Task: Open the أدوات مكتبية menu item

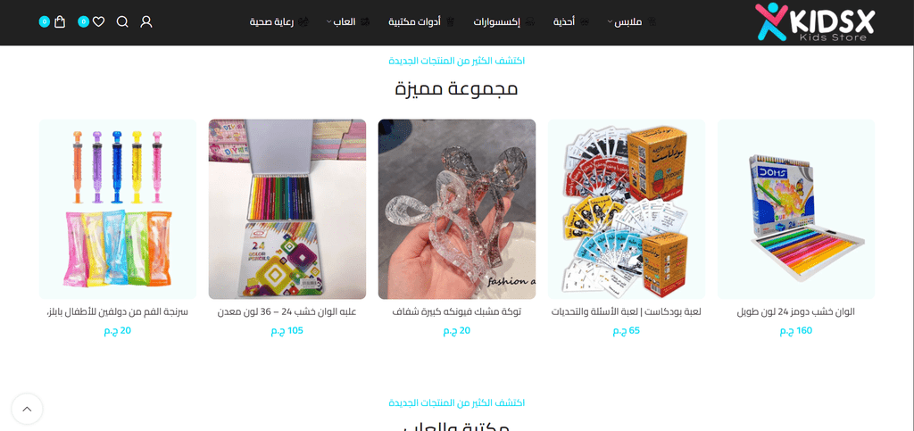Action: coord(415,22)
